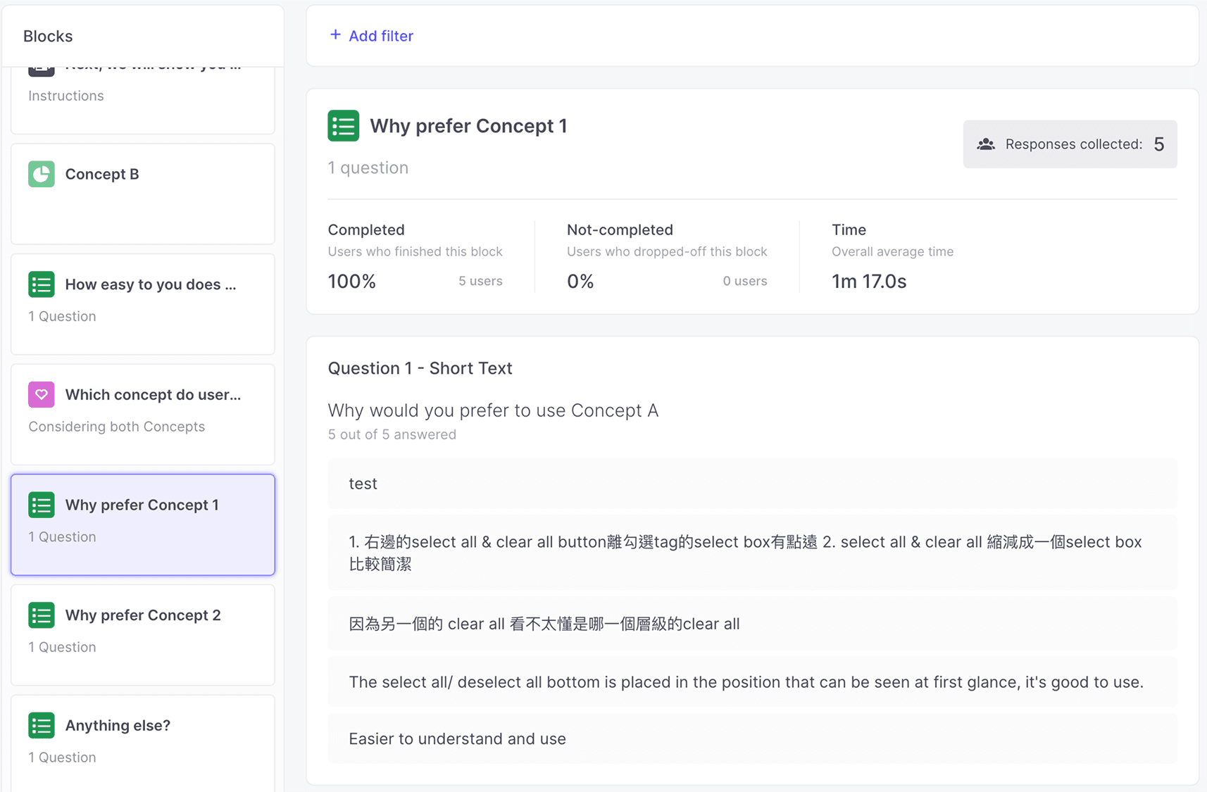
Task: Click the 0% not-completed value
Action: point(580,282)
